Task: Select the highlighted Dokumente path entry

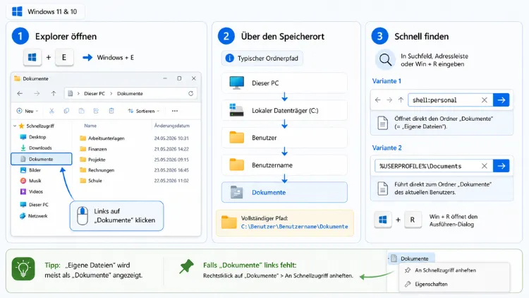Action: point(284,192)
